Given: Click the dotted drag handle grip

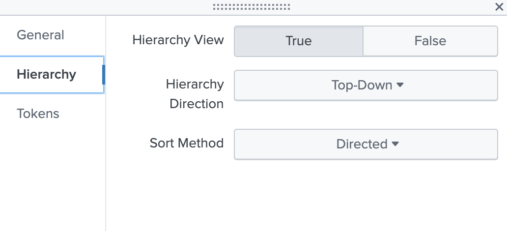Looking at the screenshot, I should [x=252, y=7].
